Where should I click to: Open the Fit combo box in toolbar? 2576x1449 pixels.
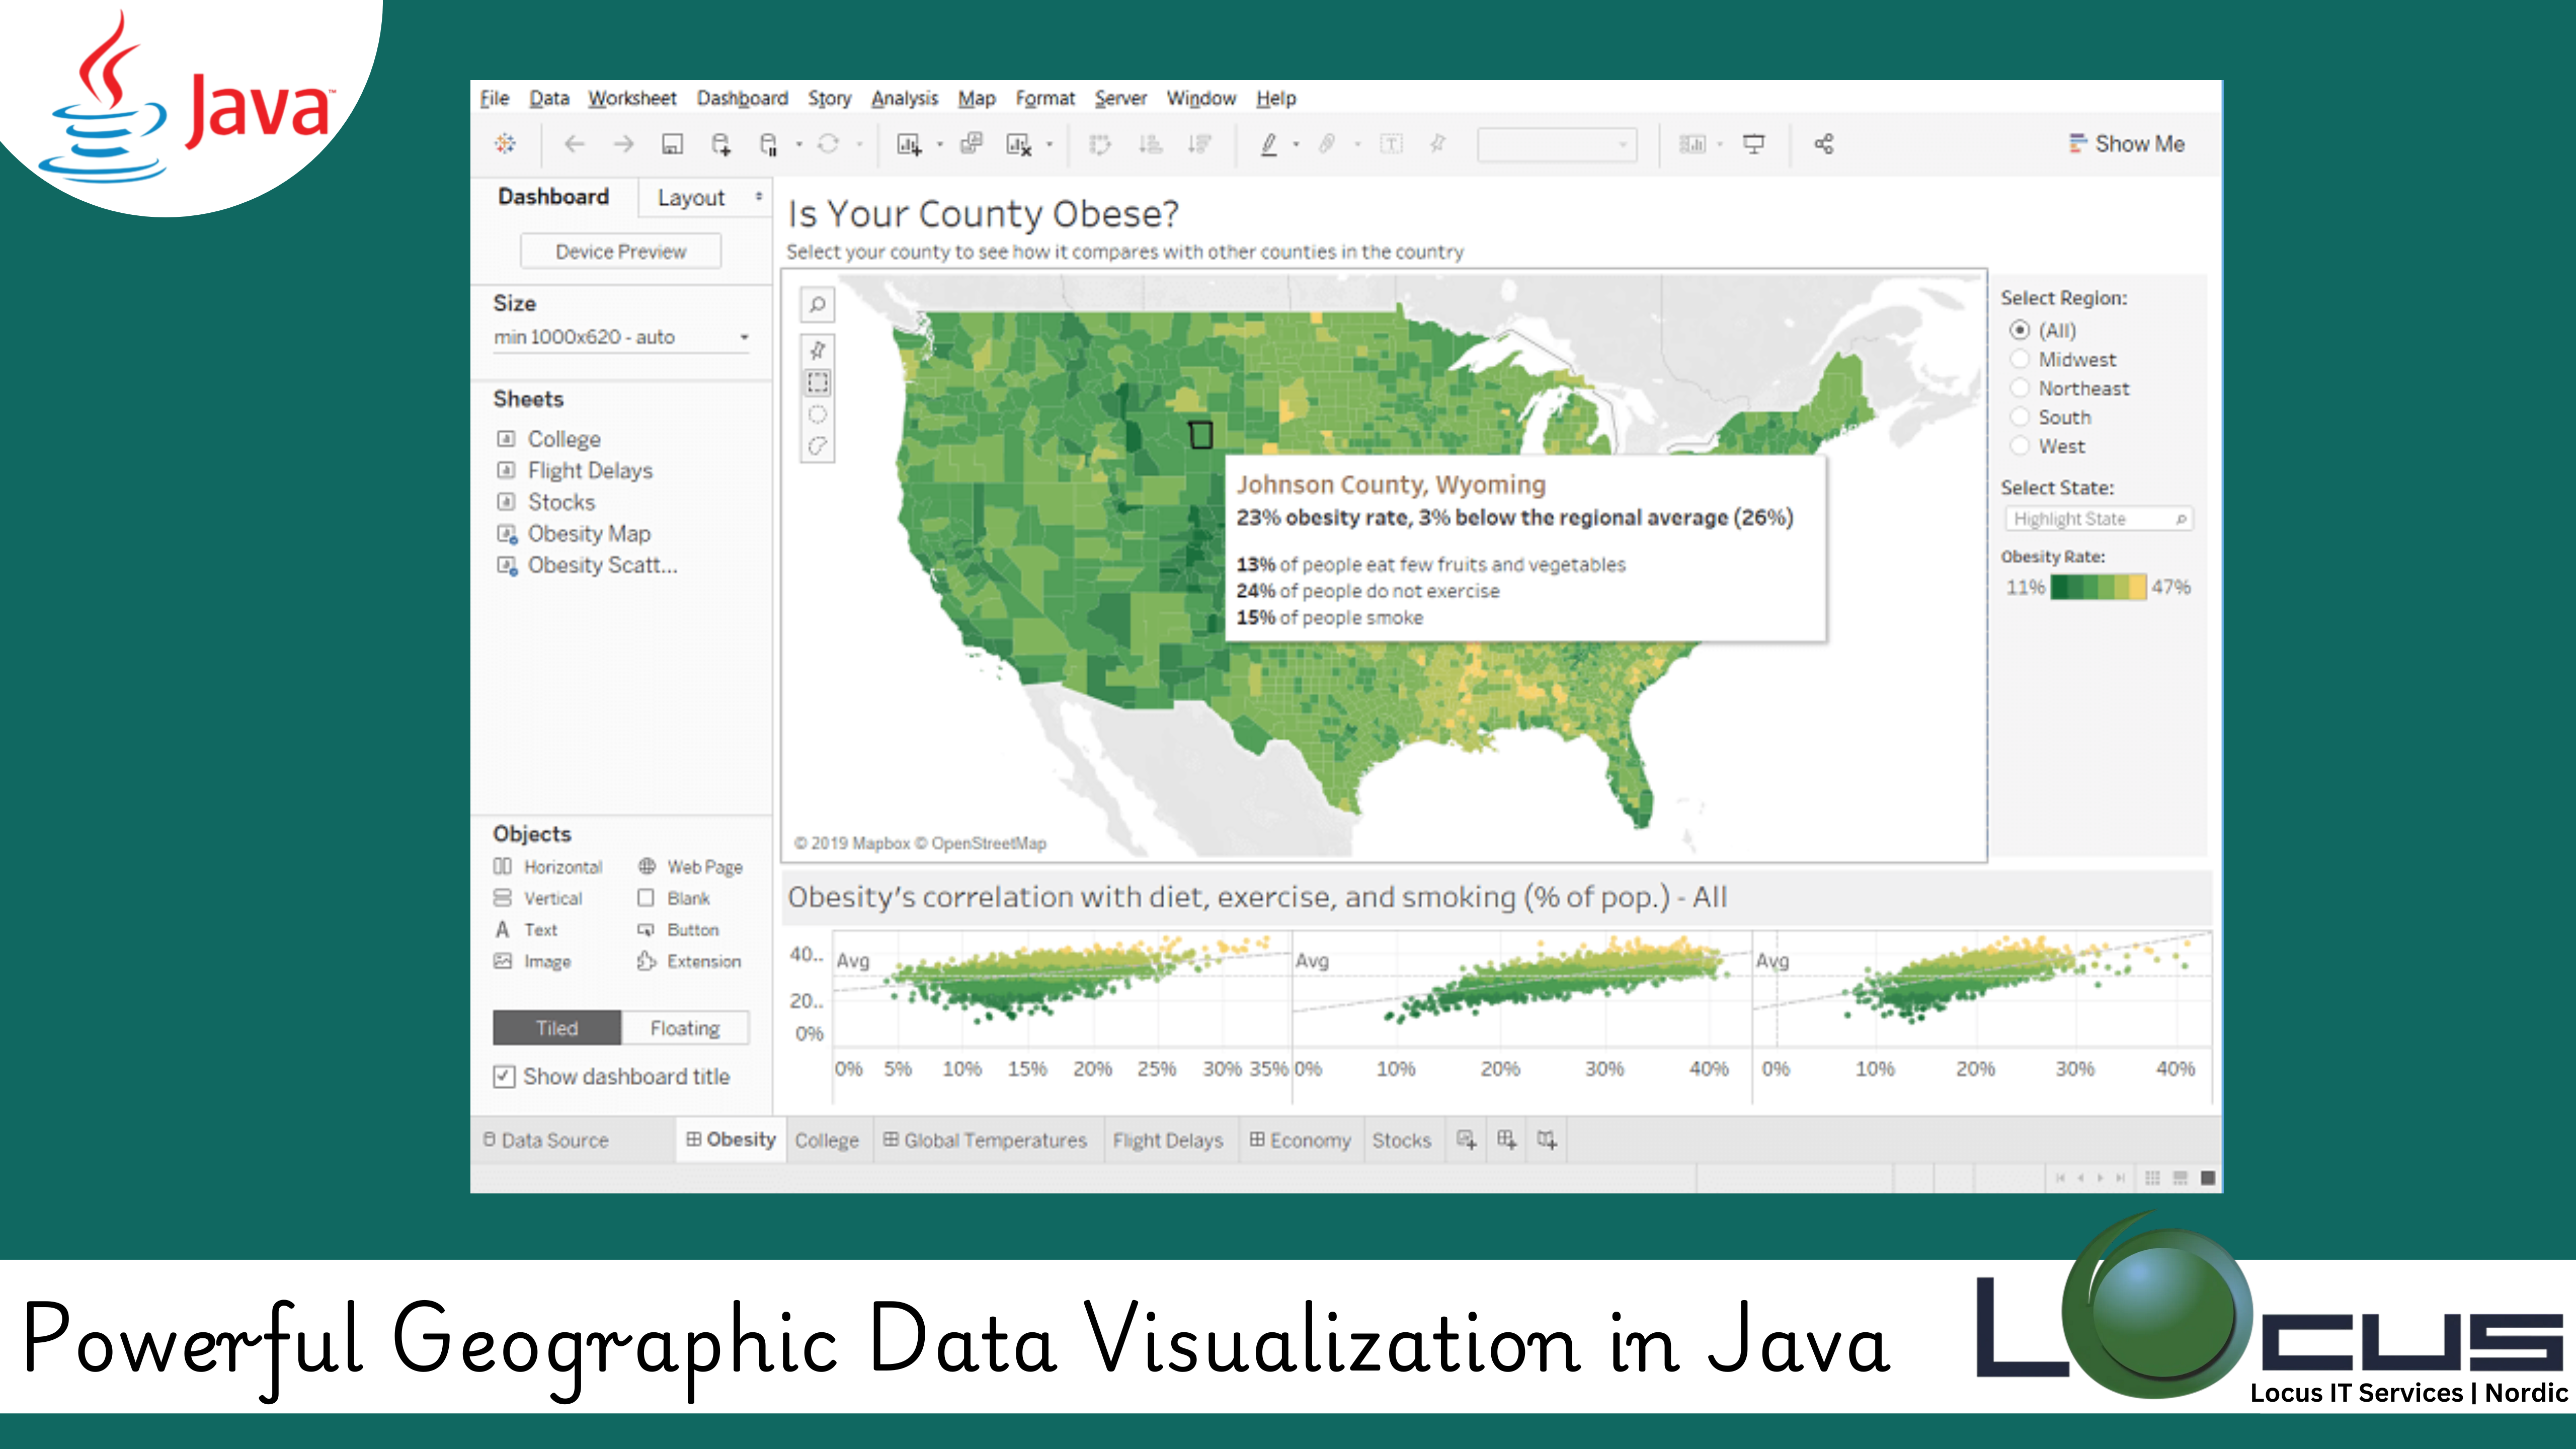(x=1557, y=144)
